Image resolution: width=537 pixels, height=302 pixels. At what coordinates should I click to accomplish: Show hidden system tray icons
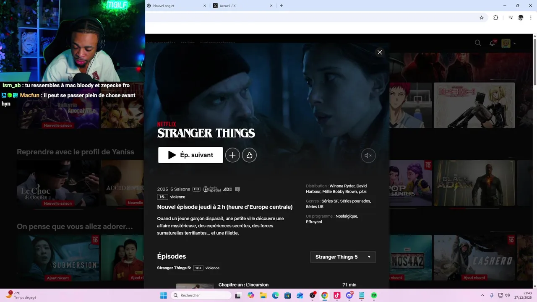pos(482,295)
